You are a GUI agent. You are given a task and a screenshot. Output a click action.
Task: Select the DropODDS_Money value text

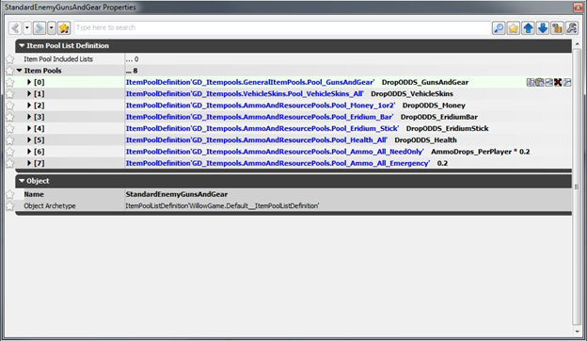[434, 106]
